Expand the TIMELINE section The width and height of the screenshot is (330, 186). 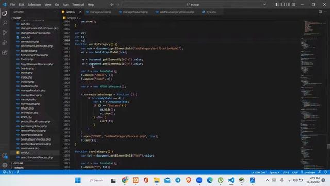19,168
